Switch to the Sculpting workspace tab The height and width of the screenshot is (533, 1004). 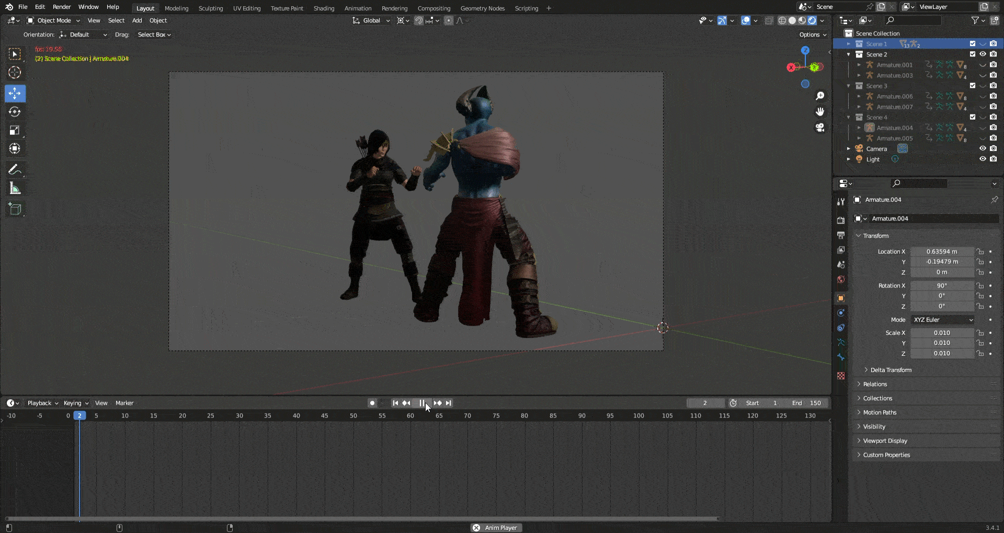pyautogui.click(x=211, y=8)
